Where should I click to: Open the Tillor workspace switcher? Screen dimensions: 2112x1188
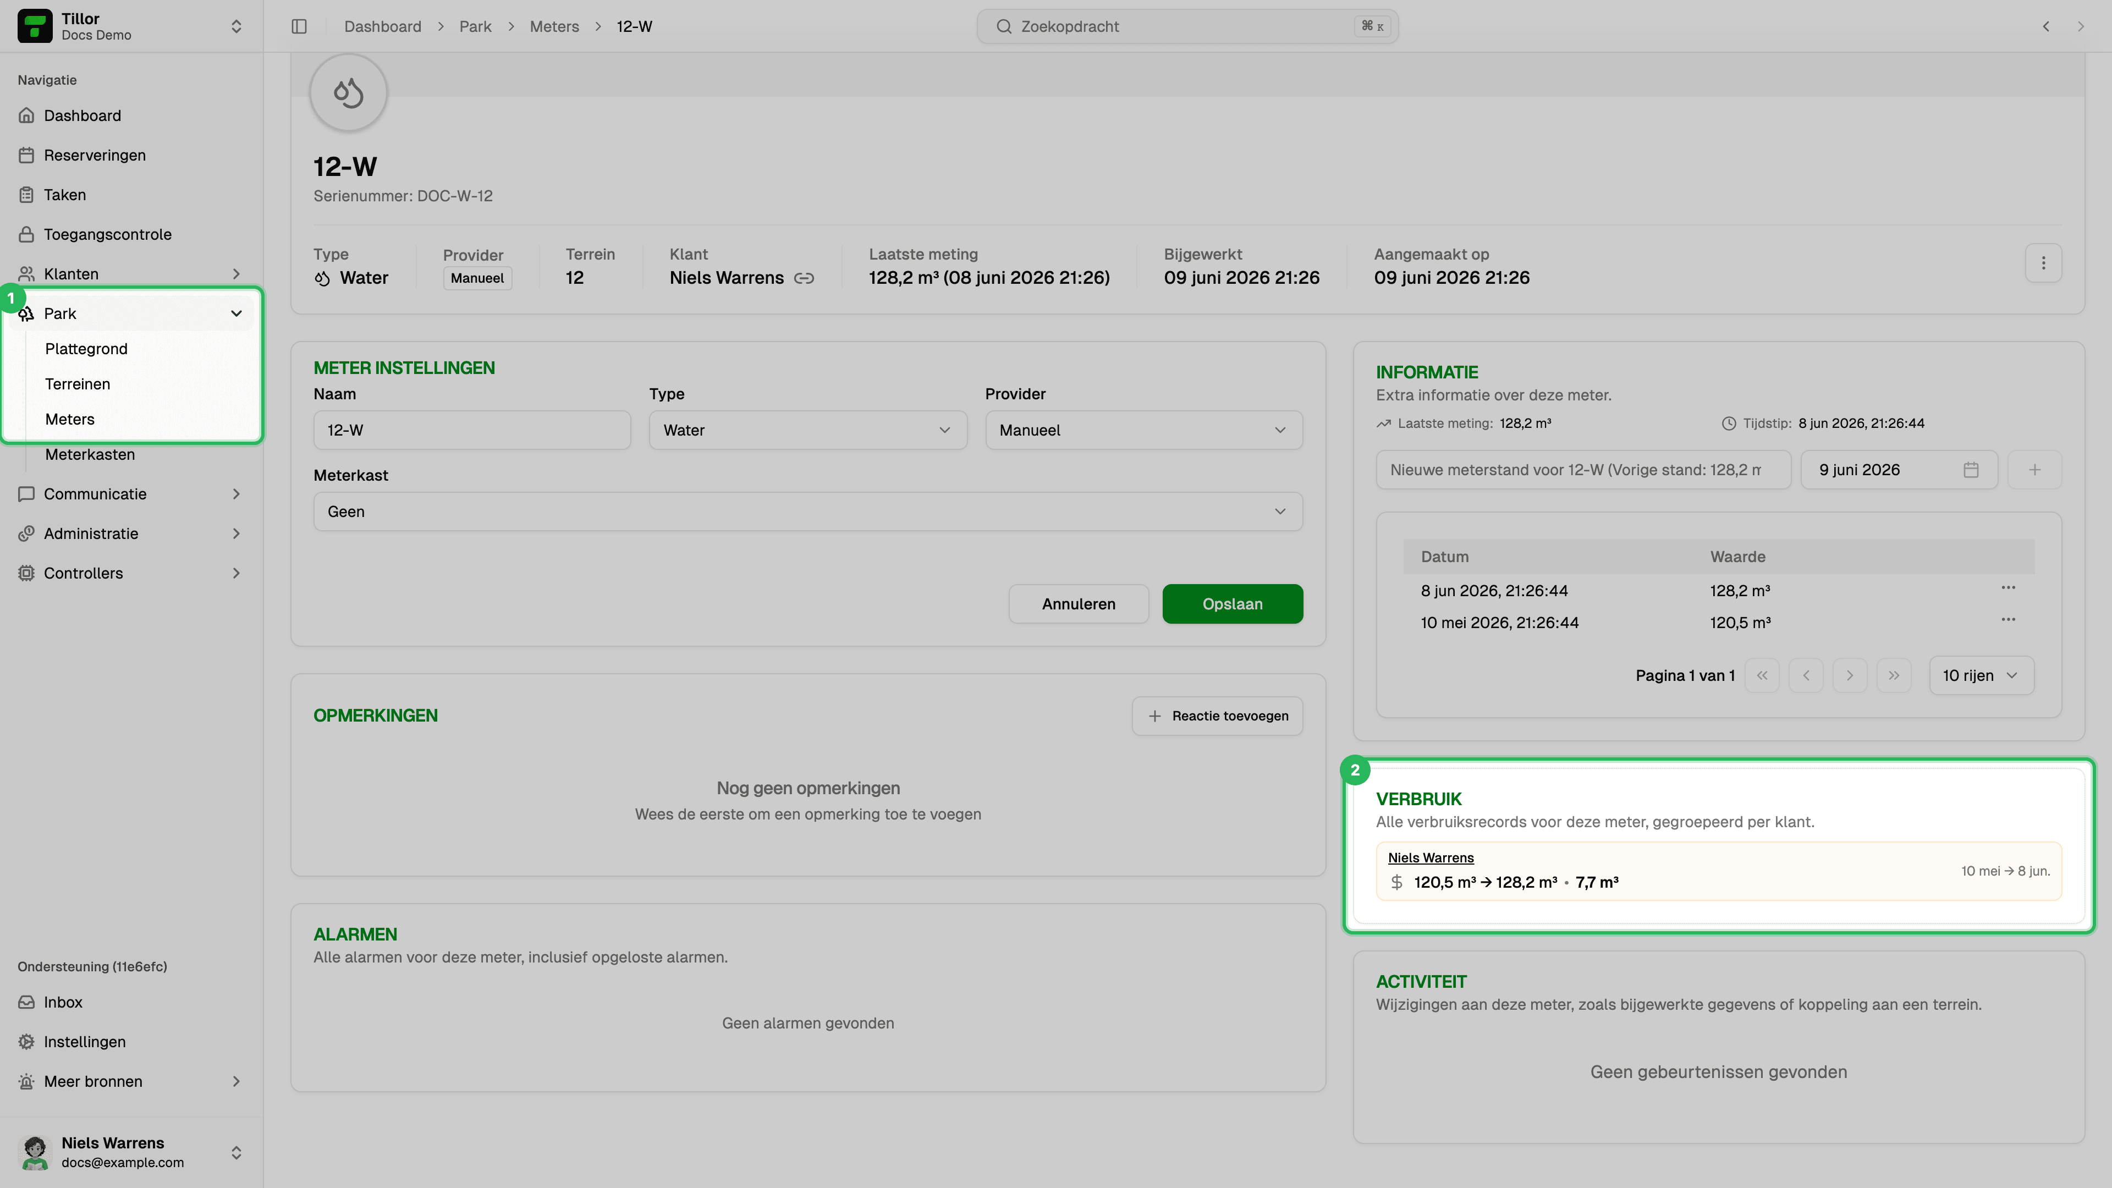click(131, 26)
